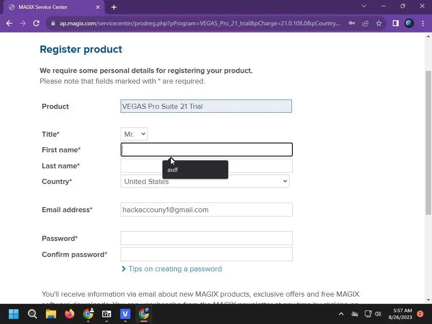Click the address bar URL
The height and width of the screenshot is (324, 432).
tap(200, 24)
